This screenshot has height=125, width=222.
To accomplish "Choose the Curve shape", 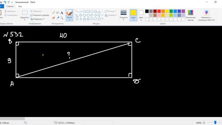I will coord(81,11).
